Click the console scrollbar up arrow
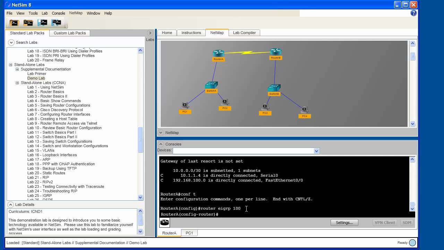 click(412, 159)
